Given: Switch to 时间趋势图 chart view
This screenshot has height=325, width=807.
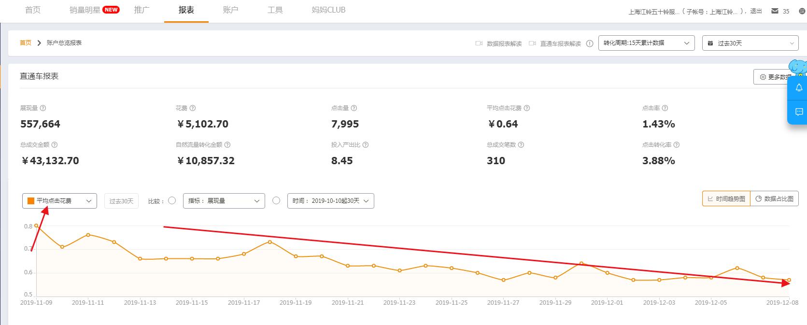Looking at the screenshot, I should (726, 198).
